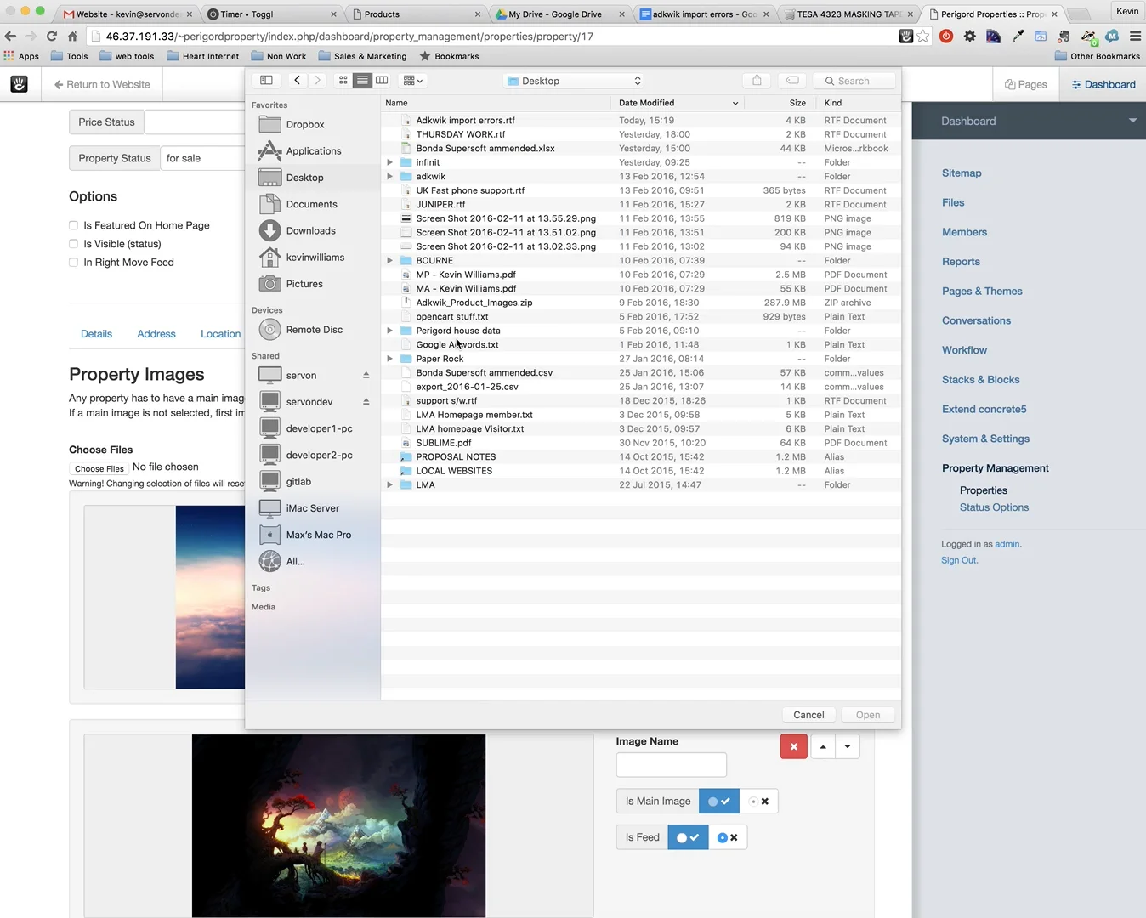
Task: Open the Desktop location dropdown
Action: [x=574, y=81]
